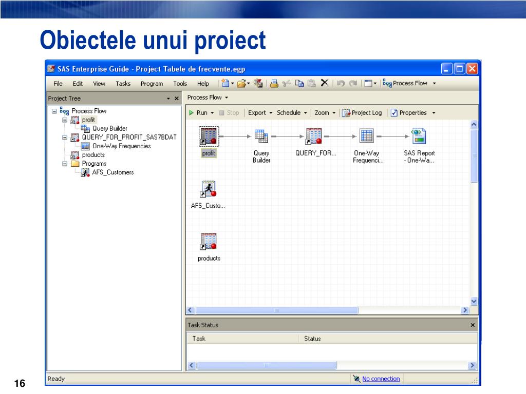Open the Project Tree pane options arrow
The height and width of the screenshot is (394, 526).
(x=168, y=98)
